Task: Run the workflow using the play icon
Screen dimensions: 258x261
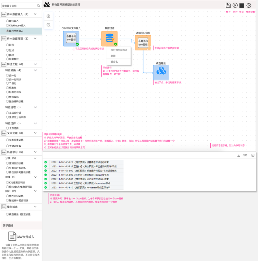Action: [x=235, y=5]
